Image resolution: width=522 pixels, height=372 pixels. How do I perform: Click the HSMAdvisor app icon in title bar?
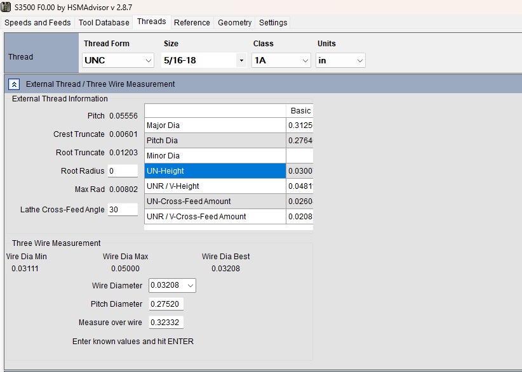click(7, 6)
